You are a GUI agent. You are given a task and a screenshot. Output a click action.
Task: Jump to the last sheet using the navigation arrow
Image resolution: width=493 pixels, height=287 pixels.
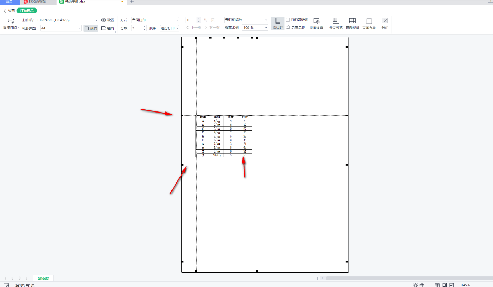[27, 278]
